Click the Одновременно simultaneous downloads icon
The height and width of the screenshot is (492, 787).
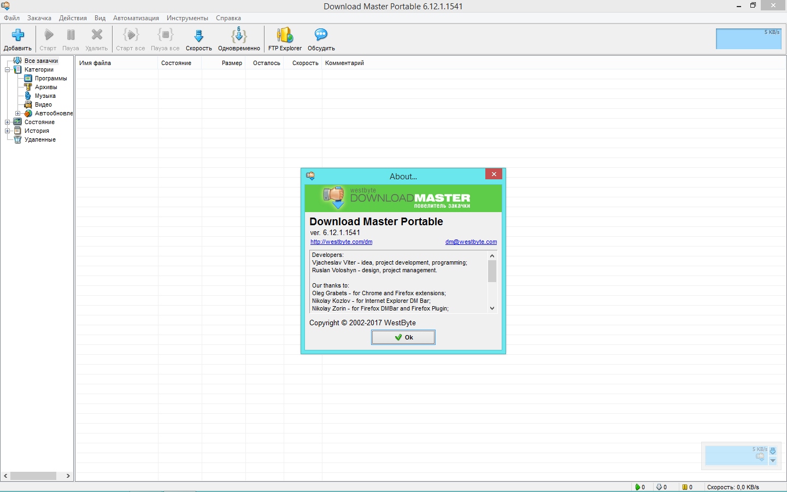(239, 35)
